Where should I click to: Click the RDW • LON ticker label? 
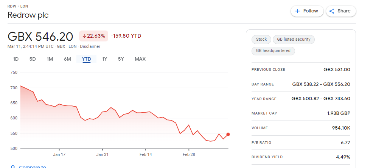click(18, 6)
